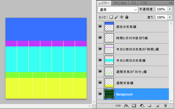The image size is (175, 109).
Task: Hide the 現在の天気欄 layer
Action: [x=100, y=27]
